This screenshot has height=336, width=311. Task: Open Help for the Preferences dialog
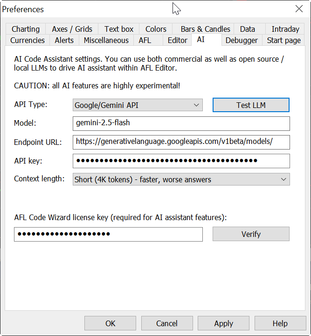pyautogui.click(x=280, y=323)
